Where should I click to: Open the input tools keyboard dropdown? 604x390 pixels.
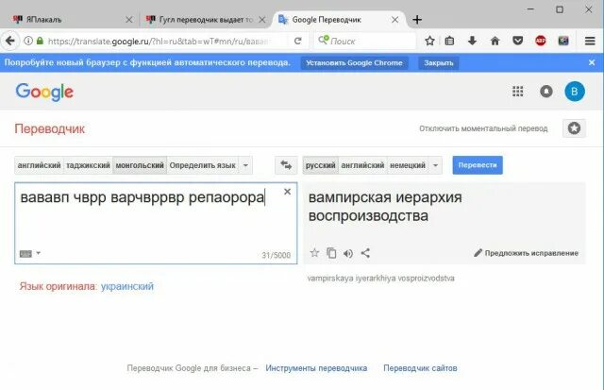(x=29, y=253)
